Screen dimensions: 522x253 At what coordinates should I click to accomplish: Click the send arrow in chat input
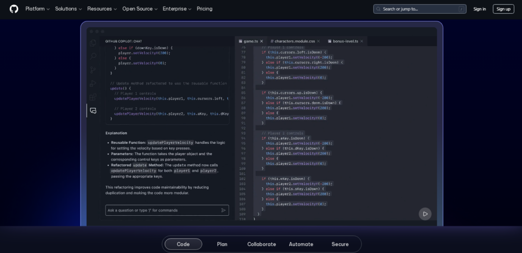point(223,210)
